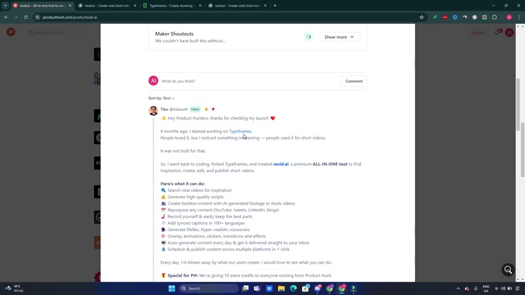Click the magnifier icon at bottom right
525x295 pixels.
508,270
